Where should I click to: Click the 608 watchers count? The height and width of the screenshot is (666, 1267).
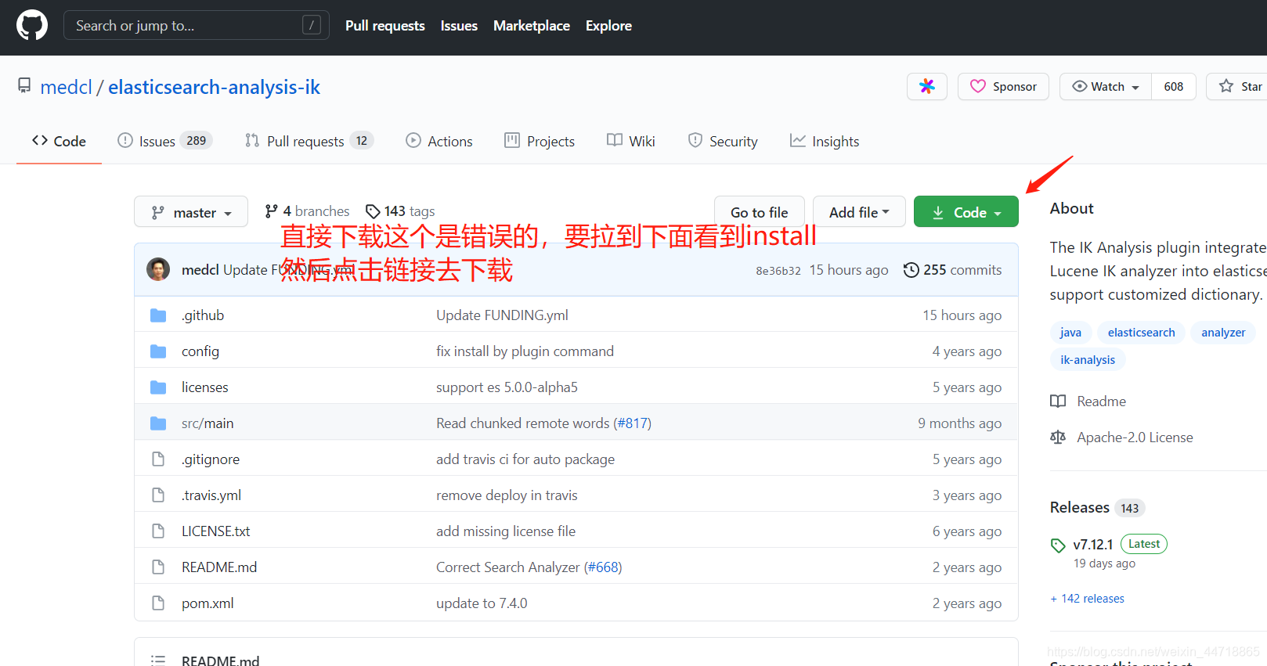coord(1173,86)
